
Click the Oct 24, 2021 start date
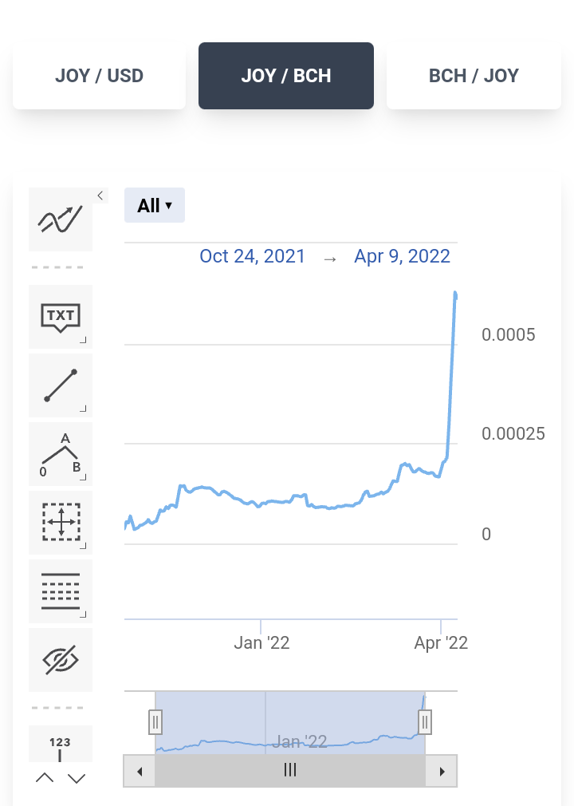click(252, 256)
